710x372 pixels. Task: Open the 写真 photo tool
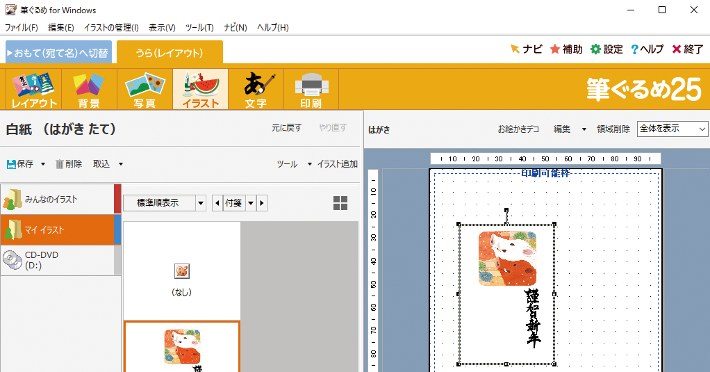click(145, 89)
